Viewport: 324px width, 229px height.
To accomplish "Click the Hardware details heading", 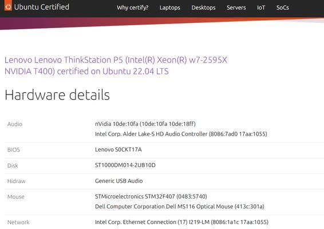I will 57,95.
